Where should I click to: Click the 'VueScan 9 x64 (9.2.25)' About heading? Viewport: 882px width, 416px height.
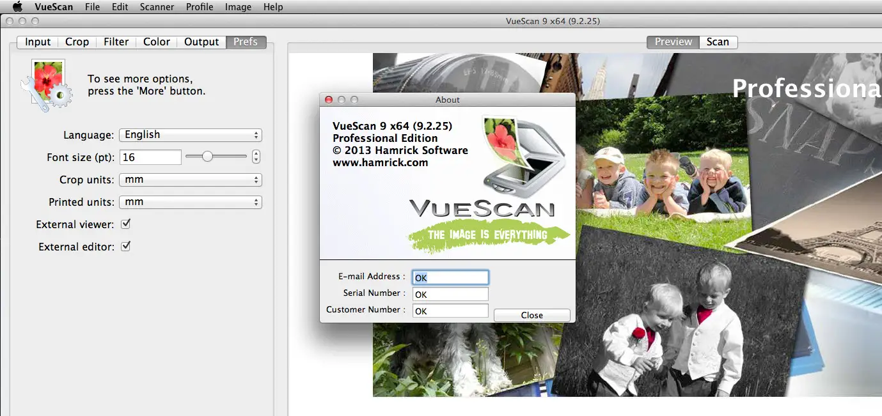(x=393, y=126)
